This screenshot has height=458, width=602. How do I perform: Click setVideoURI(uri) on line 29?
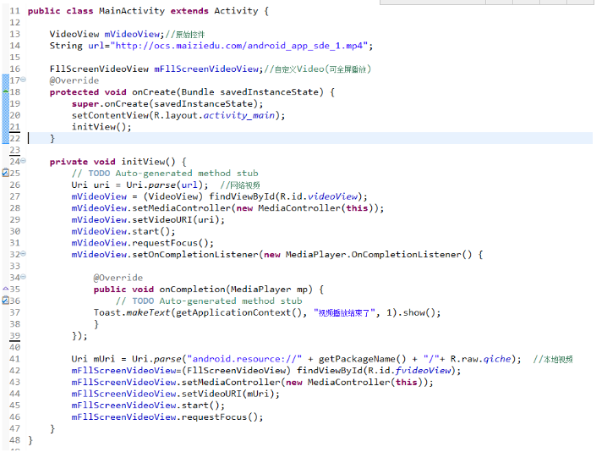(x=176, y=220)
